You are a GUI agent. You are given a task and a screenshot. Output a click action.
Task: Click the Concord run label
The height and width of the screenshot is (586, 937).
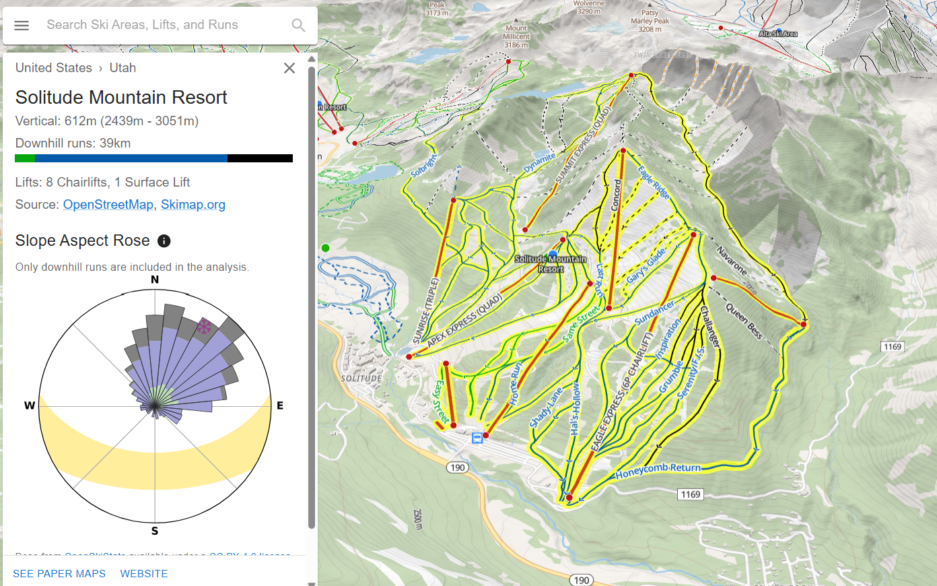click(616, 195)
